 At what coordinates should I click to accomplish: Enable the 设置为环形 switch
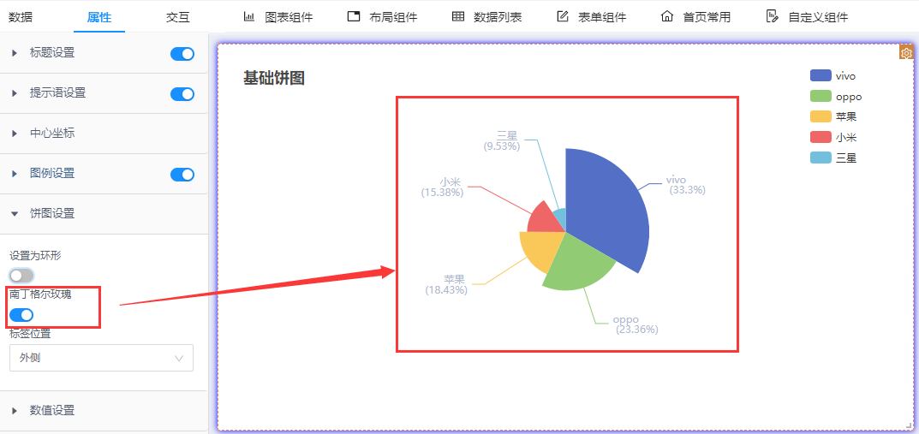[x=21, y=276]
